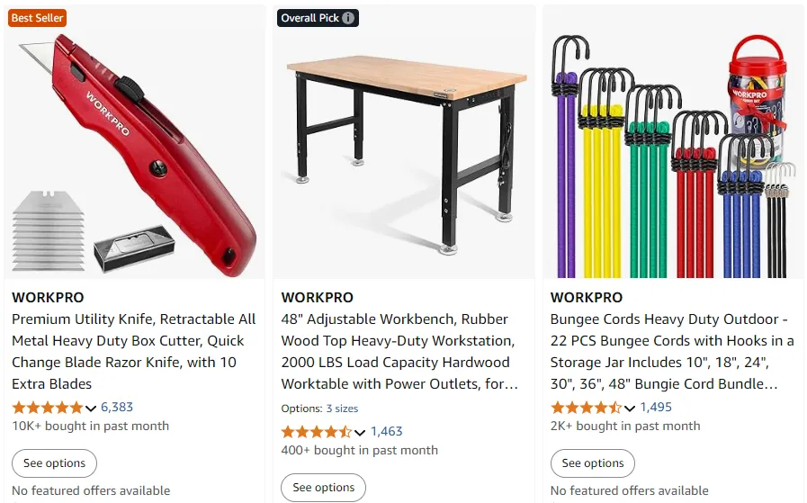View the 6,383 utility knife reviews

pos(117,408)
